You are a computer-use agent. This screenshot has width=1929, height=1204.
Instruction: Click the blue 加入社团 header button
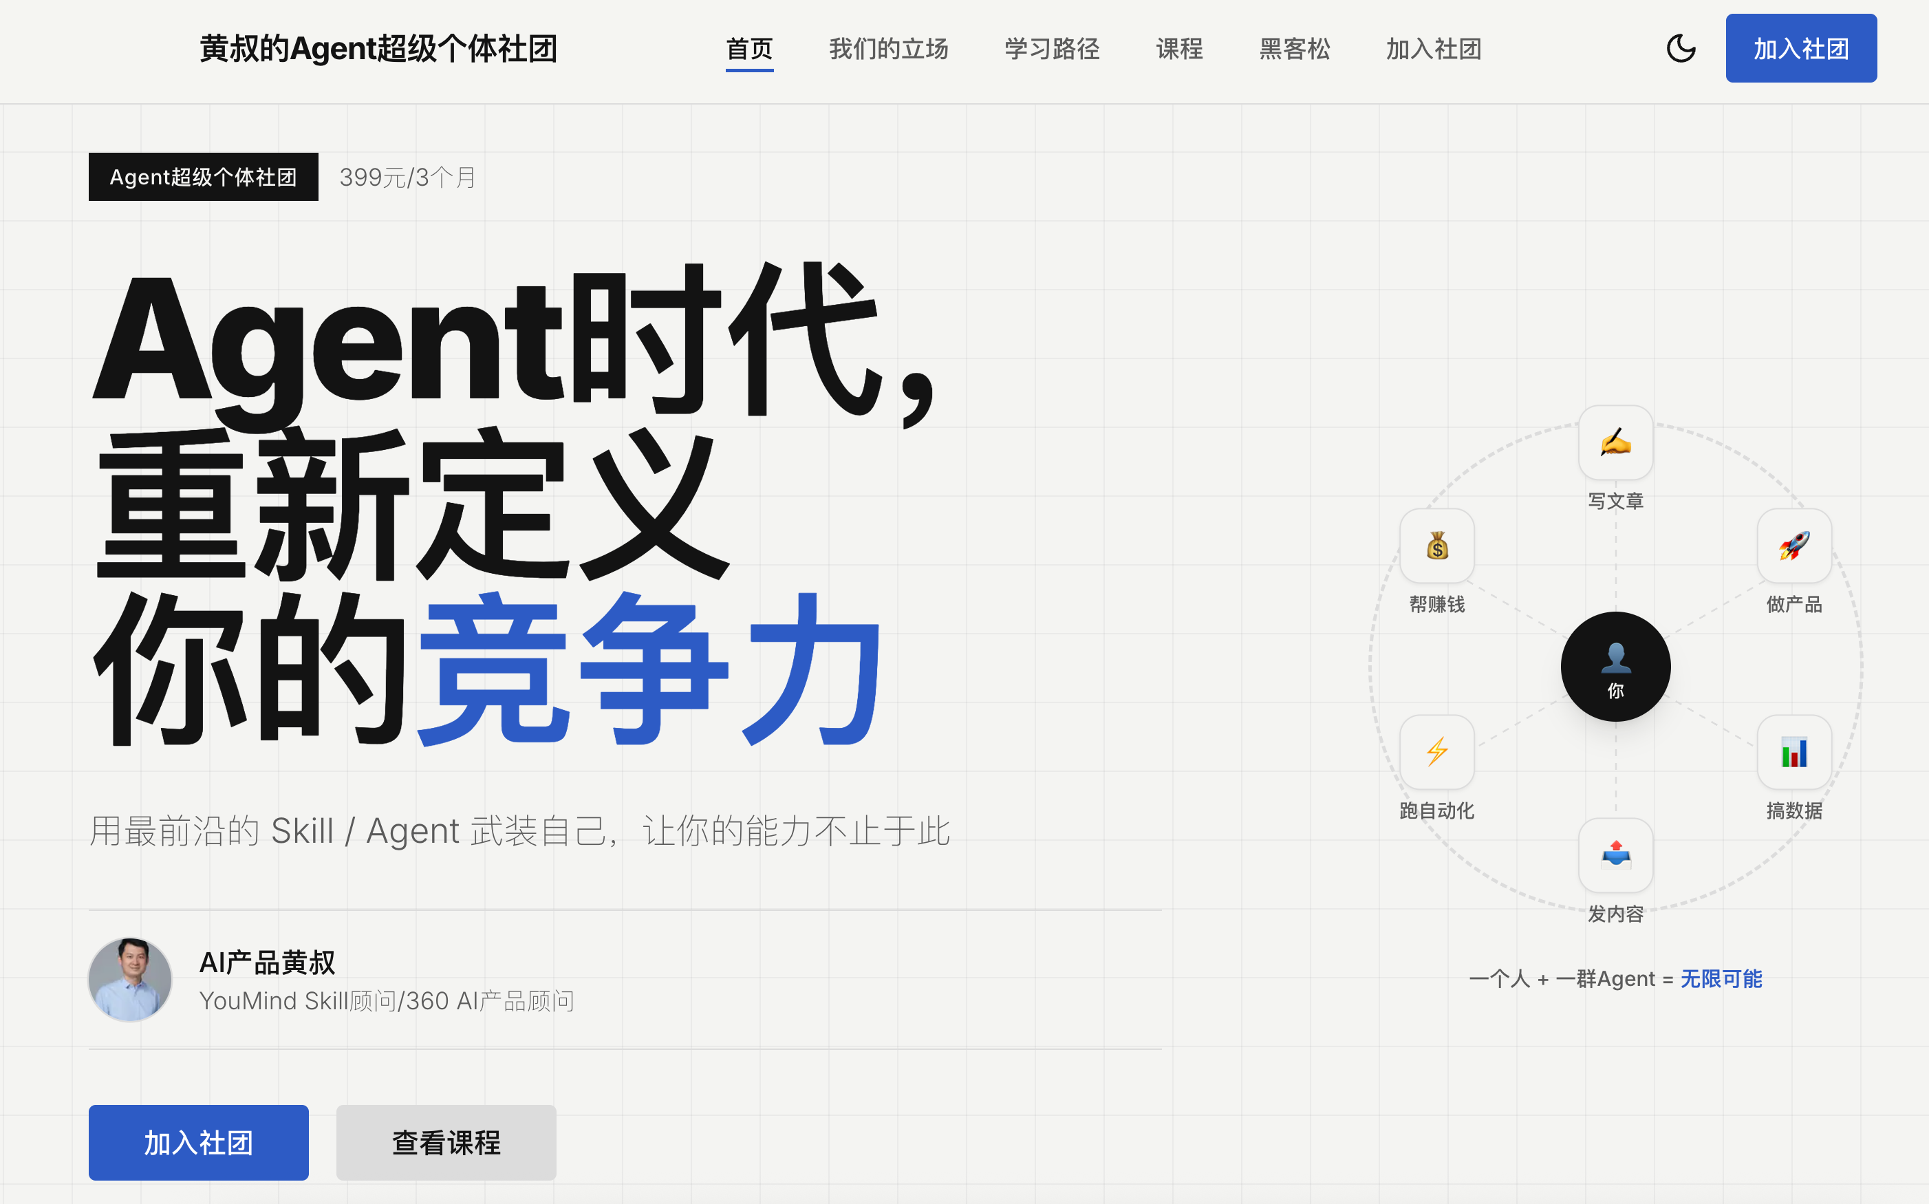point(1801,49)
